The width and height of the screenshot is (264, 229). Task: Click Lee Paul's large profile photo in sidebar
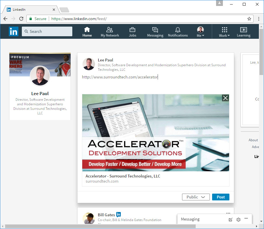[40, 76]
